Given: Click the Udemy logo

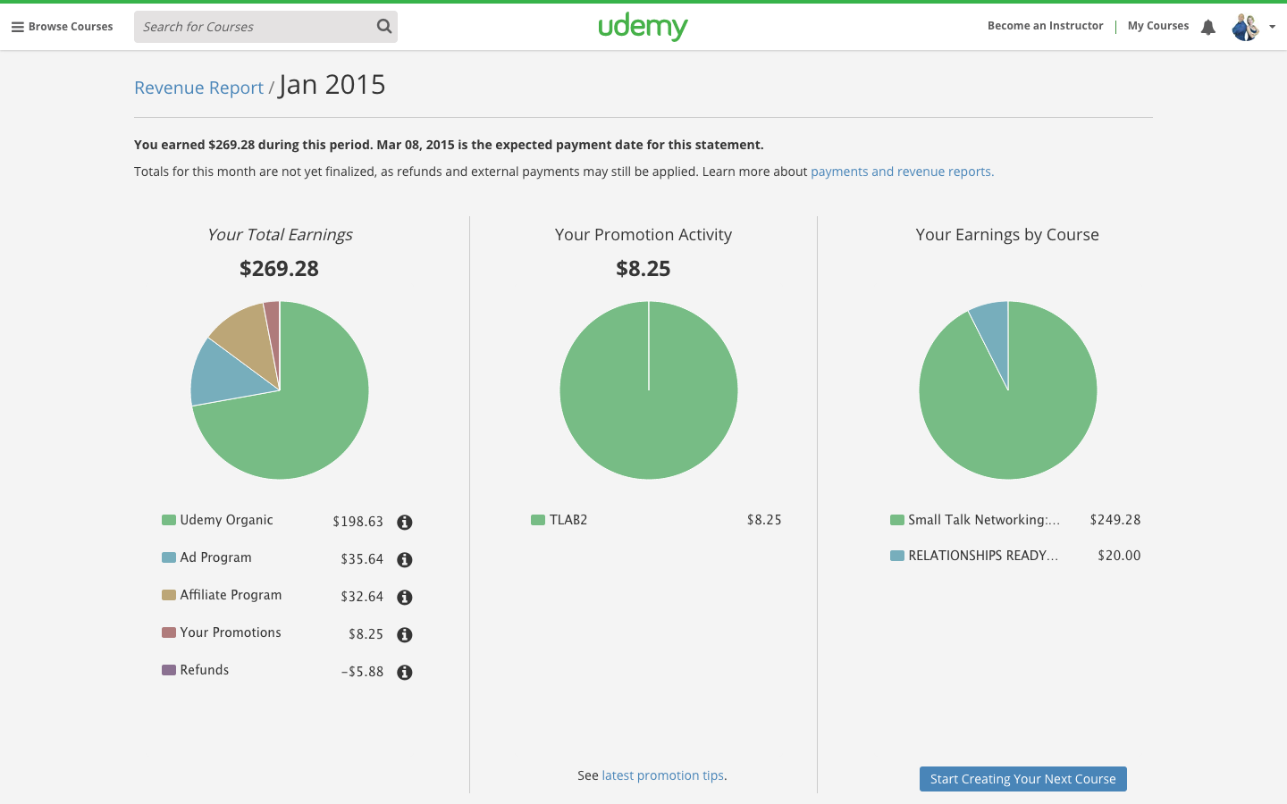Looking at the screenshot, I should click(x=643, y=27).
